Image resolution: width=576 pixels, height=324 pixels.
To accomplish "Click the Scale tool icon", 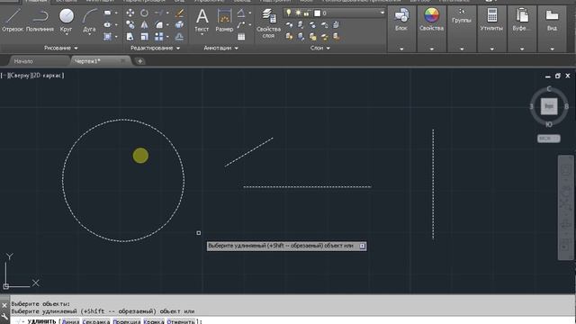I will click(144, 37).
